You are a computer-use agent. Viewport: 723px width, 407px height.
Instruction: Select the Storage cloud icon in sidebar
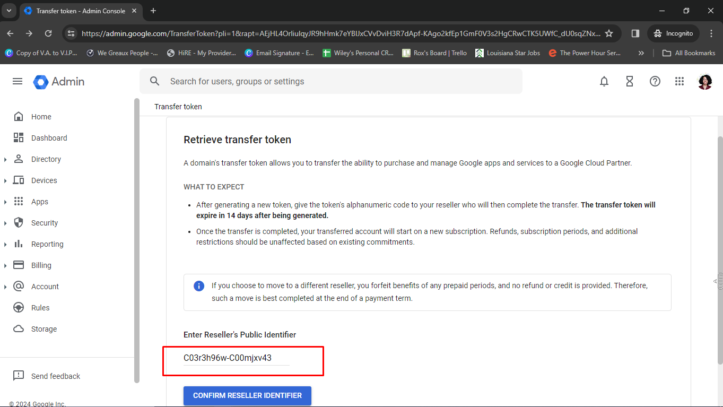pos(18,328)
